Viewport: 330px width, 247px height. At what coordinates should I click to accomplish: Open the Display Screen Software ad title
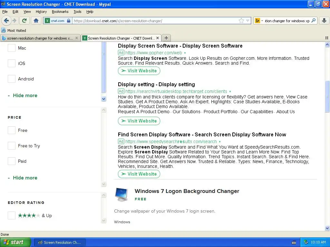pyautogui.click(x=180, y=46)
